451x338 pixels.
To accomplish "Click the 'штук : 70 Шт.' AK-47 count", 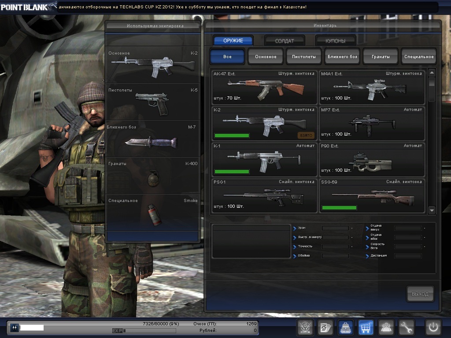I will (227, 98).
